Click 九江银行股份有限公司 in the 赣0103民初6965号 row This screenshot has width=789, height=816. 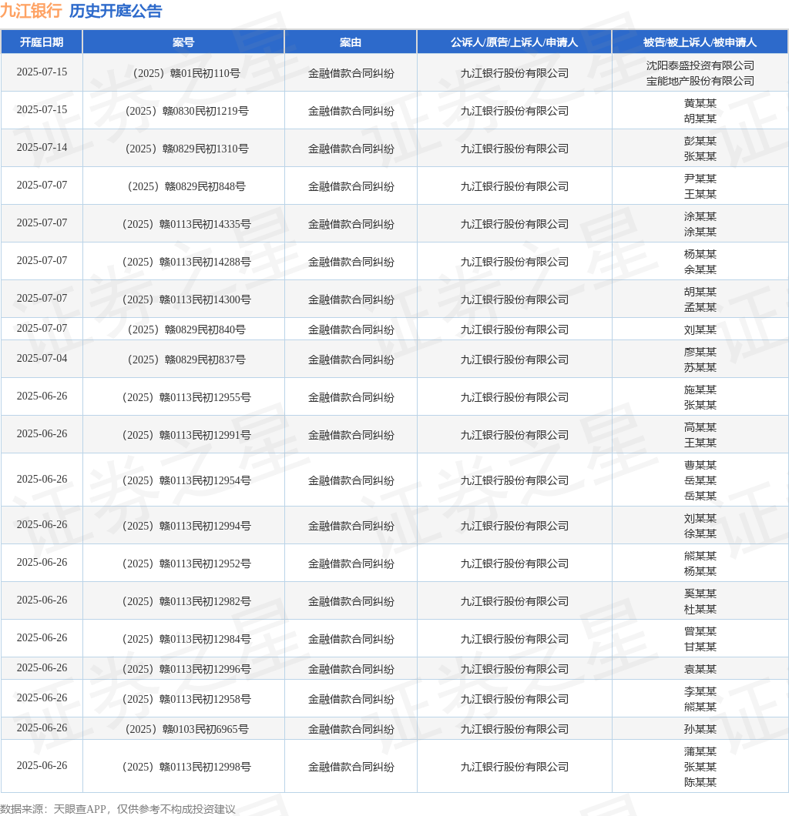pos(514,729)
